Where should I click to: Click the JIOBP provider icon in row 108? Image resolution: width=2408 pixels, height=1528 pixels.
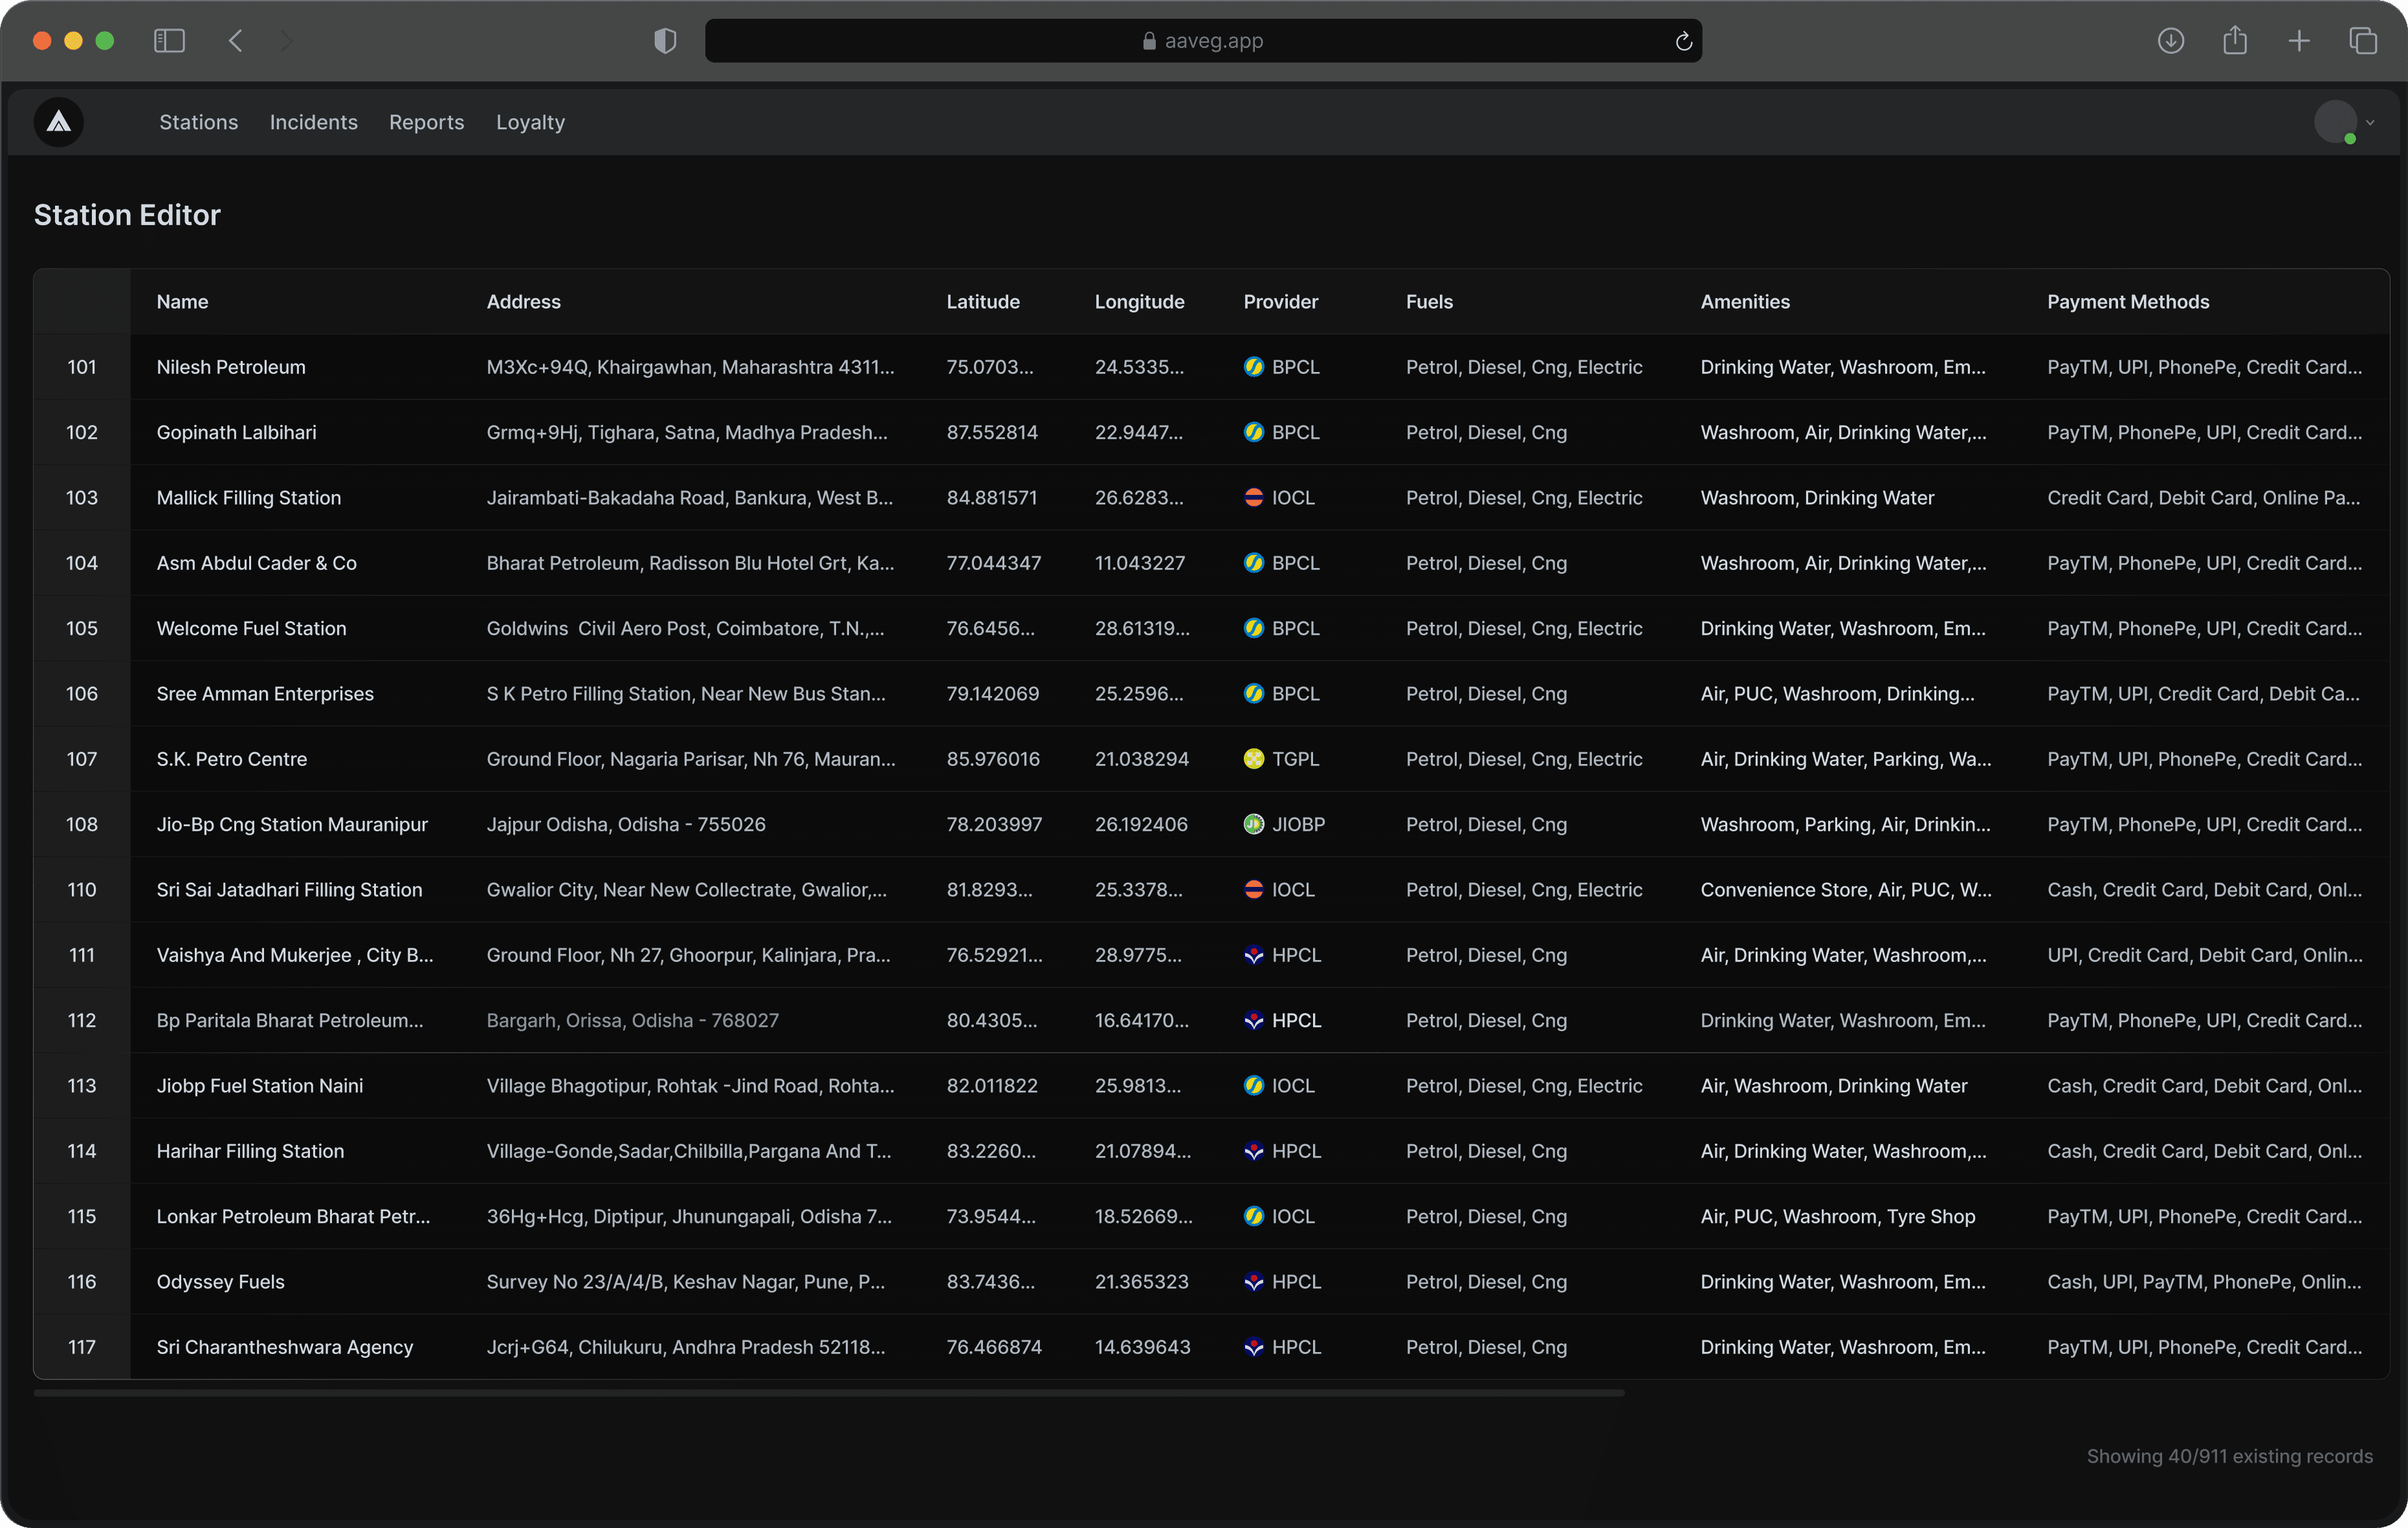tap(1253, 824)
